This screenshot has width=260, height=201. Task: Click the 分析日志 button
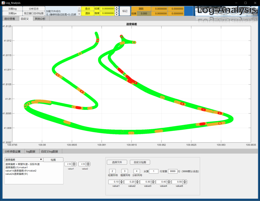click(x=34, y=9)
